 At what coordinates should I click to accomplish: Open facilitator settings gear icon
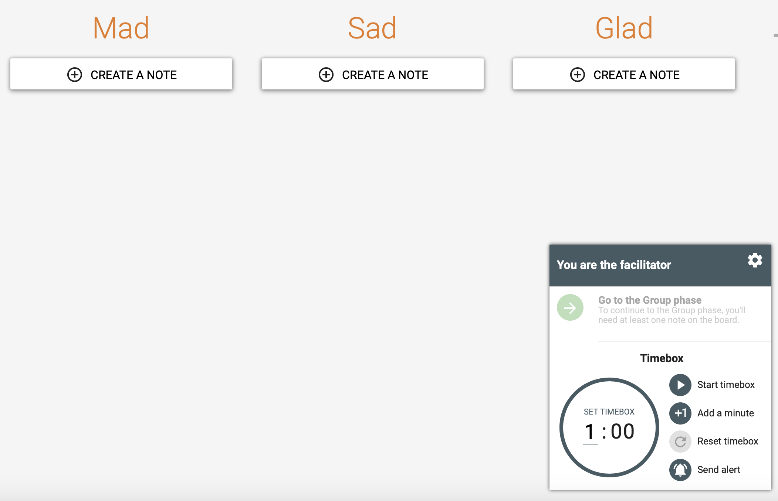(755, 260)
